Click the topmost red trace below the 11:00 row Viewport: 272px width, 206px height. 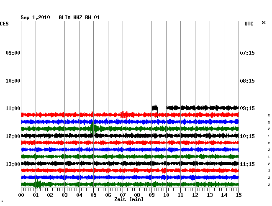click(130, 115)
